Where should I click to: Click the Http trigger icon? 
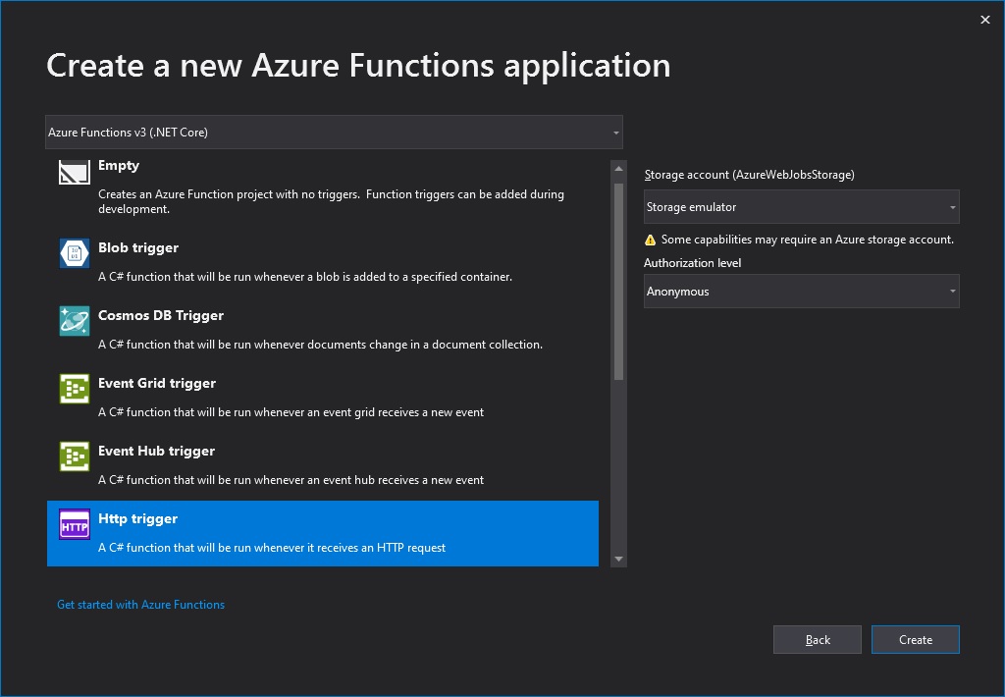pos(75,524)
